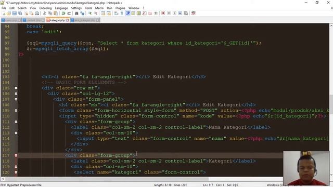Open Find with the binoculars icon
Image resolution: width=333 pixels, height=187 pixels.
(76, 13)
